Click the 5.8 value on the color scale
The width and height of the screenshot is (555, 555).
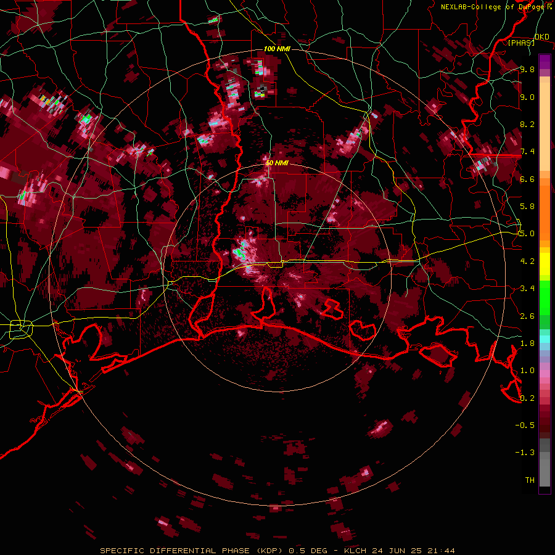tap(527, 207)
